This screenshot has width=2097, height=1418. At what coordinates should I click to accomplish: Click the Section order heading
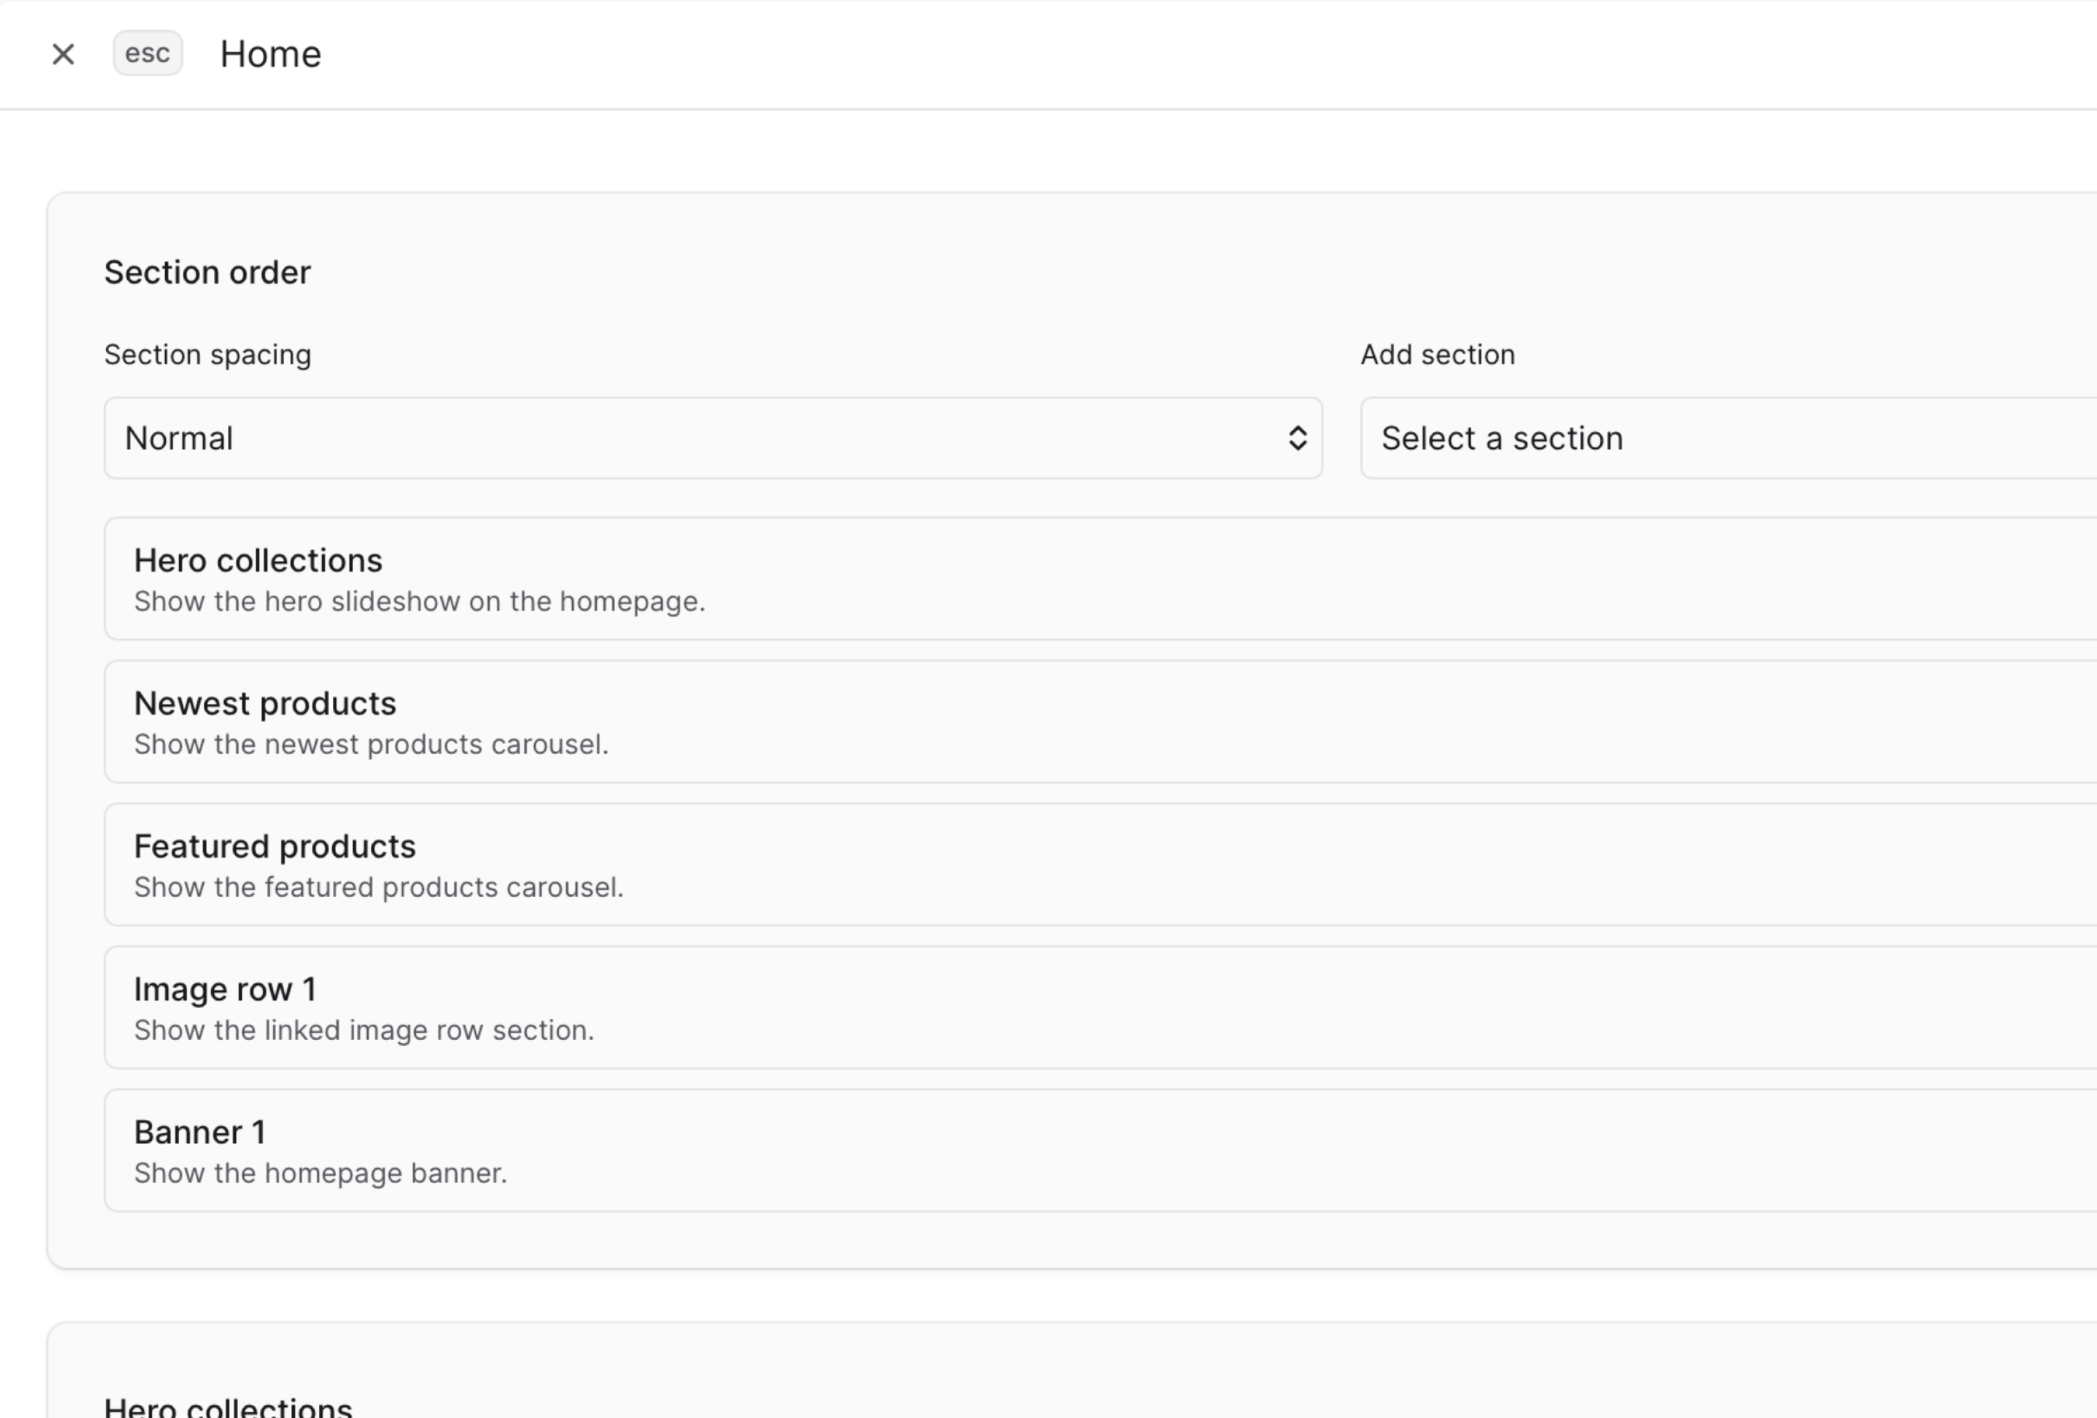[208, 271]
